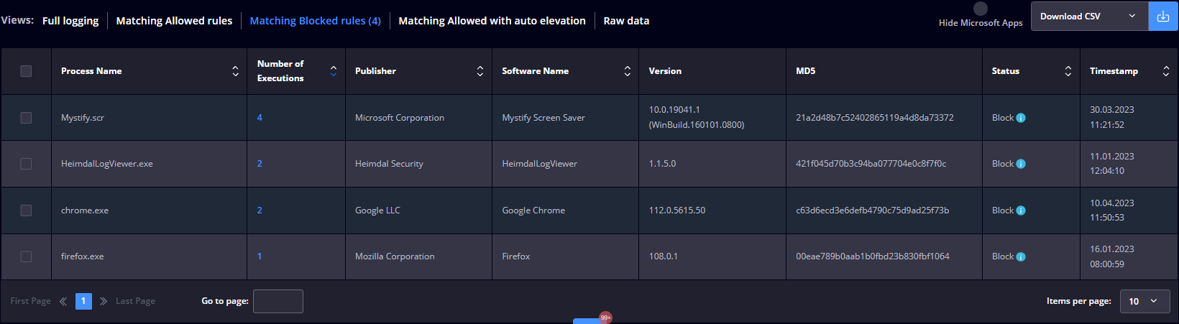Open info icon for firefox.exe Block status
This screenshot has height=324, width=1179.
[x=1021, y=256]
